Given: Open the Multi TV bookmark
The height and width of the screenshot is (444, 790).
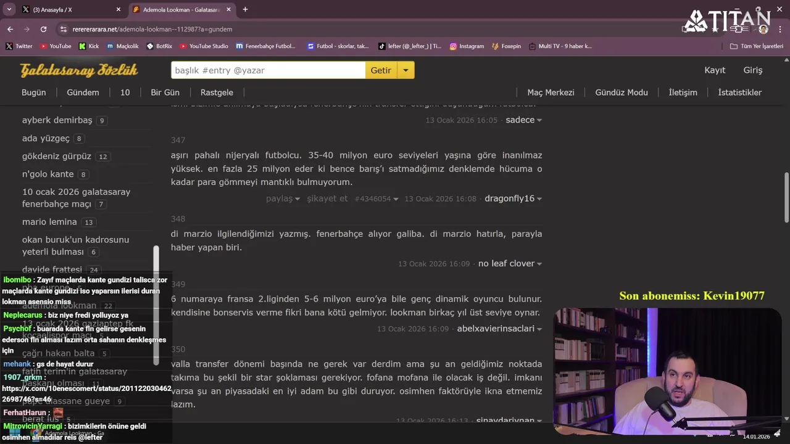Looking at the screenshot, I should (x=560, y=46).
